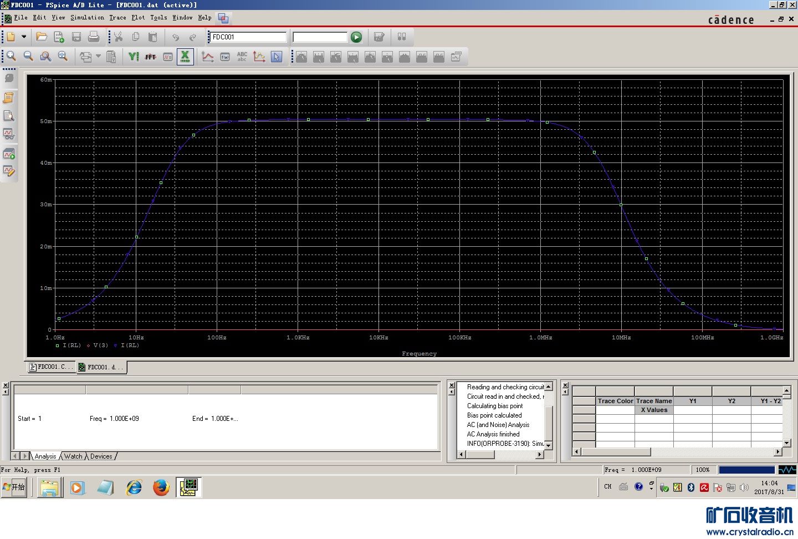Open the New file dropdown arrow
The width and height of the screenshot is (798, 539).
(24, 37)
